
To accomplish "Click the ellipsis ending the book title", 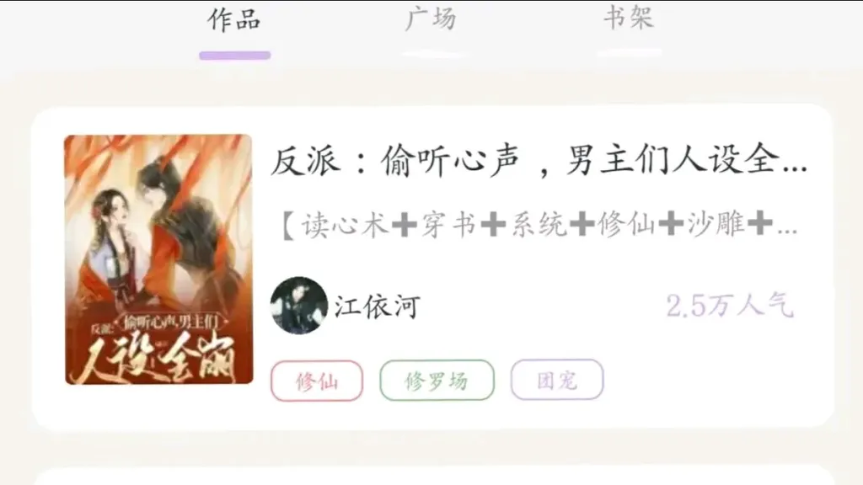I will pyautogui.click(x=795, y=165).
